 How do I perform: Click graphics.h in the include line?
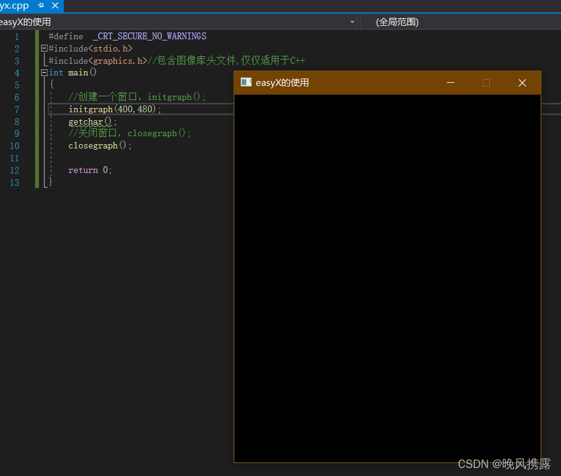118,61
